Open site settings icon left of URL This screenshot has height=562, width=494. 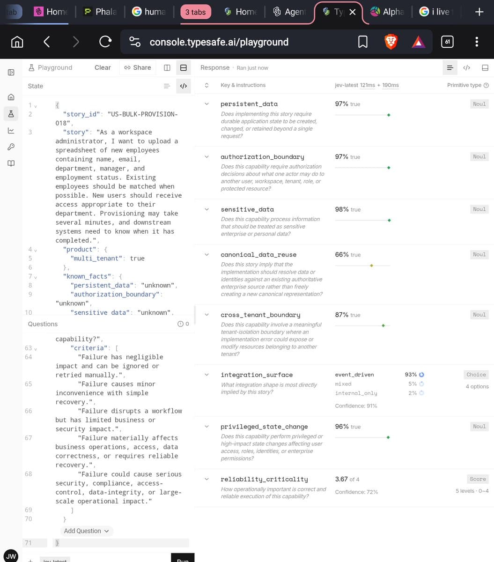135,42
